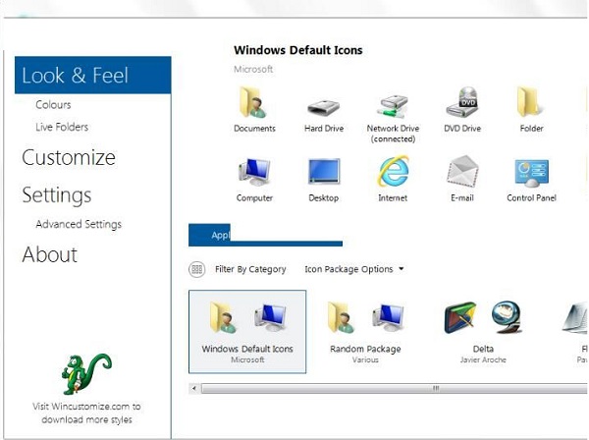Open Live Folders in sidebar

[62, 127]
